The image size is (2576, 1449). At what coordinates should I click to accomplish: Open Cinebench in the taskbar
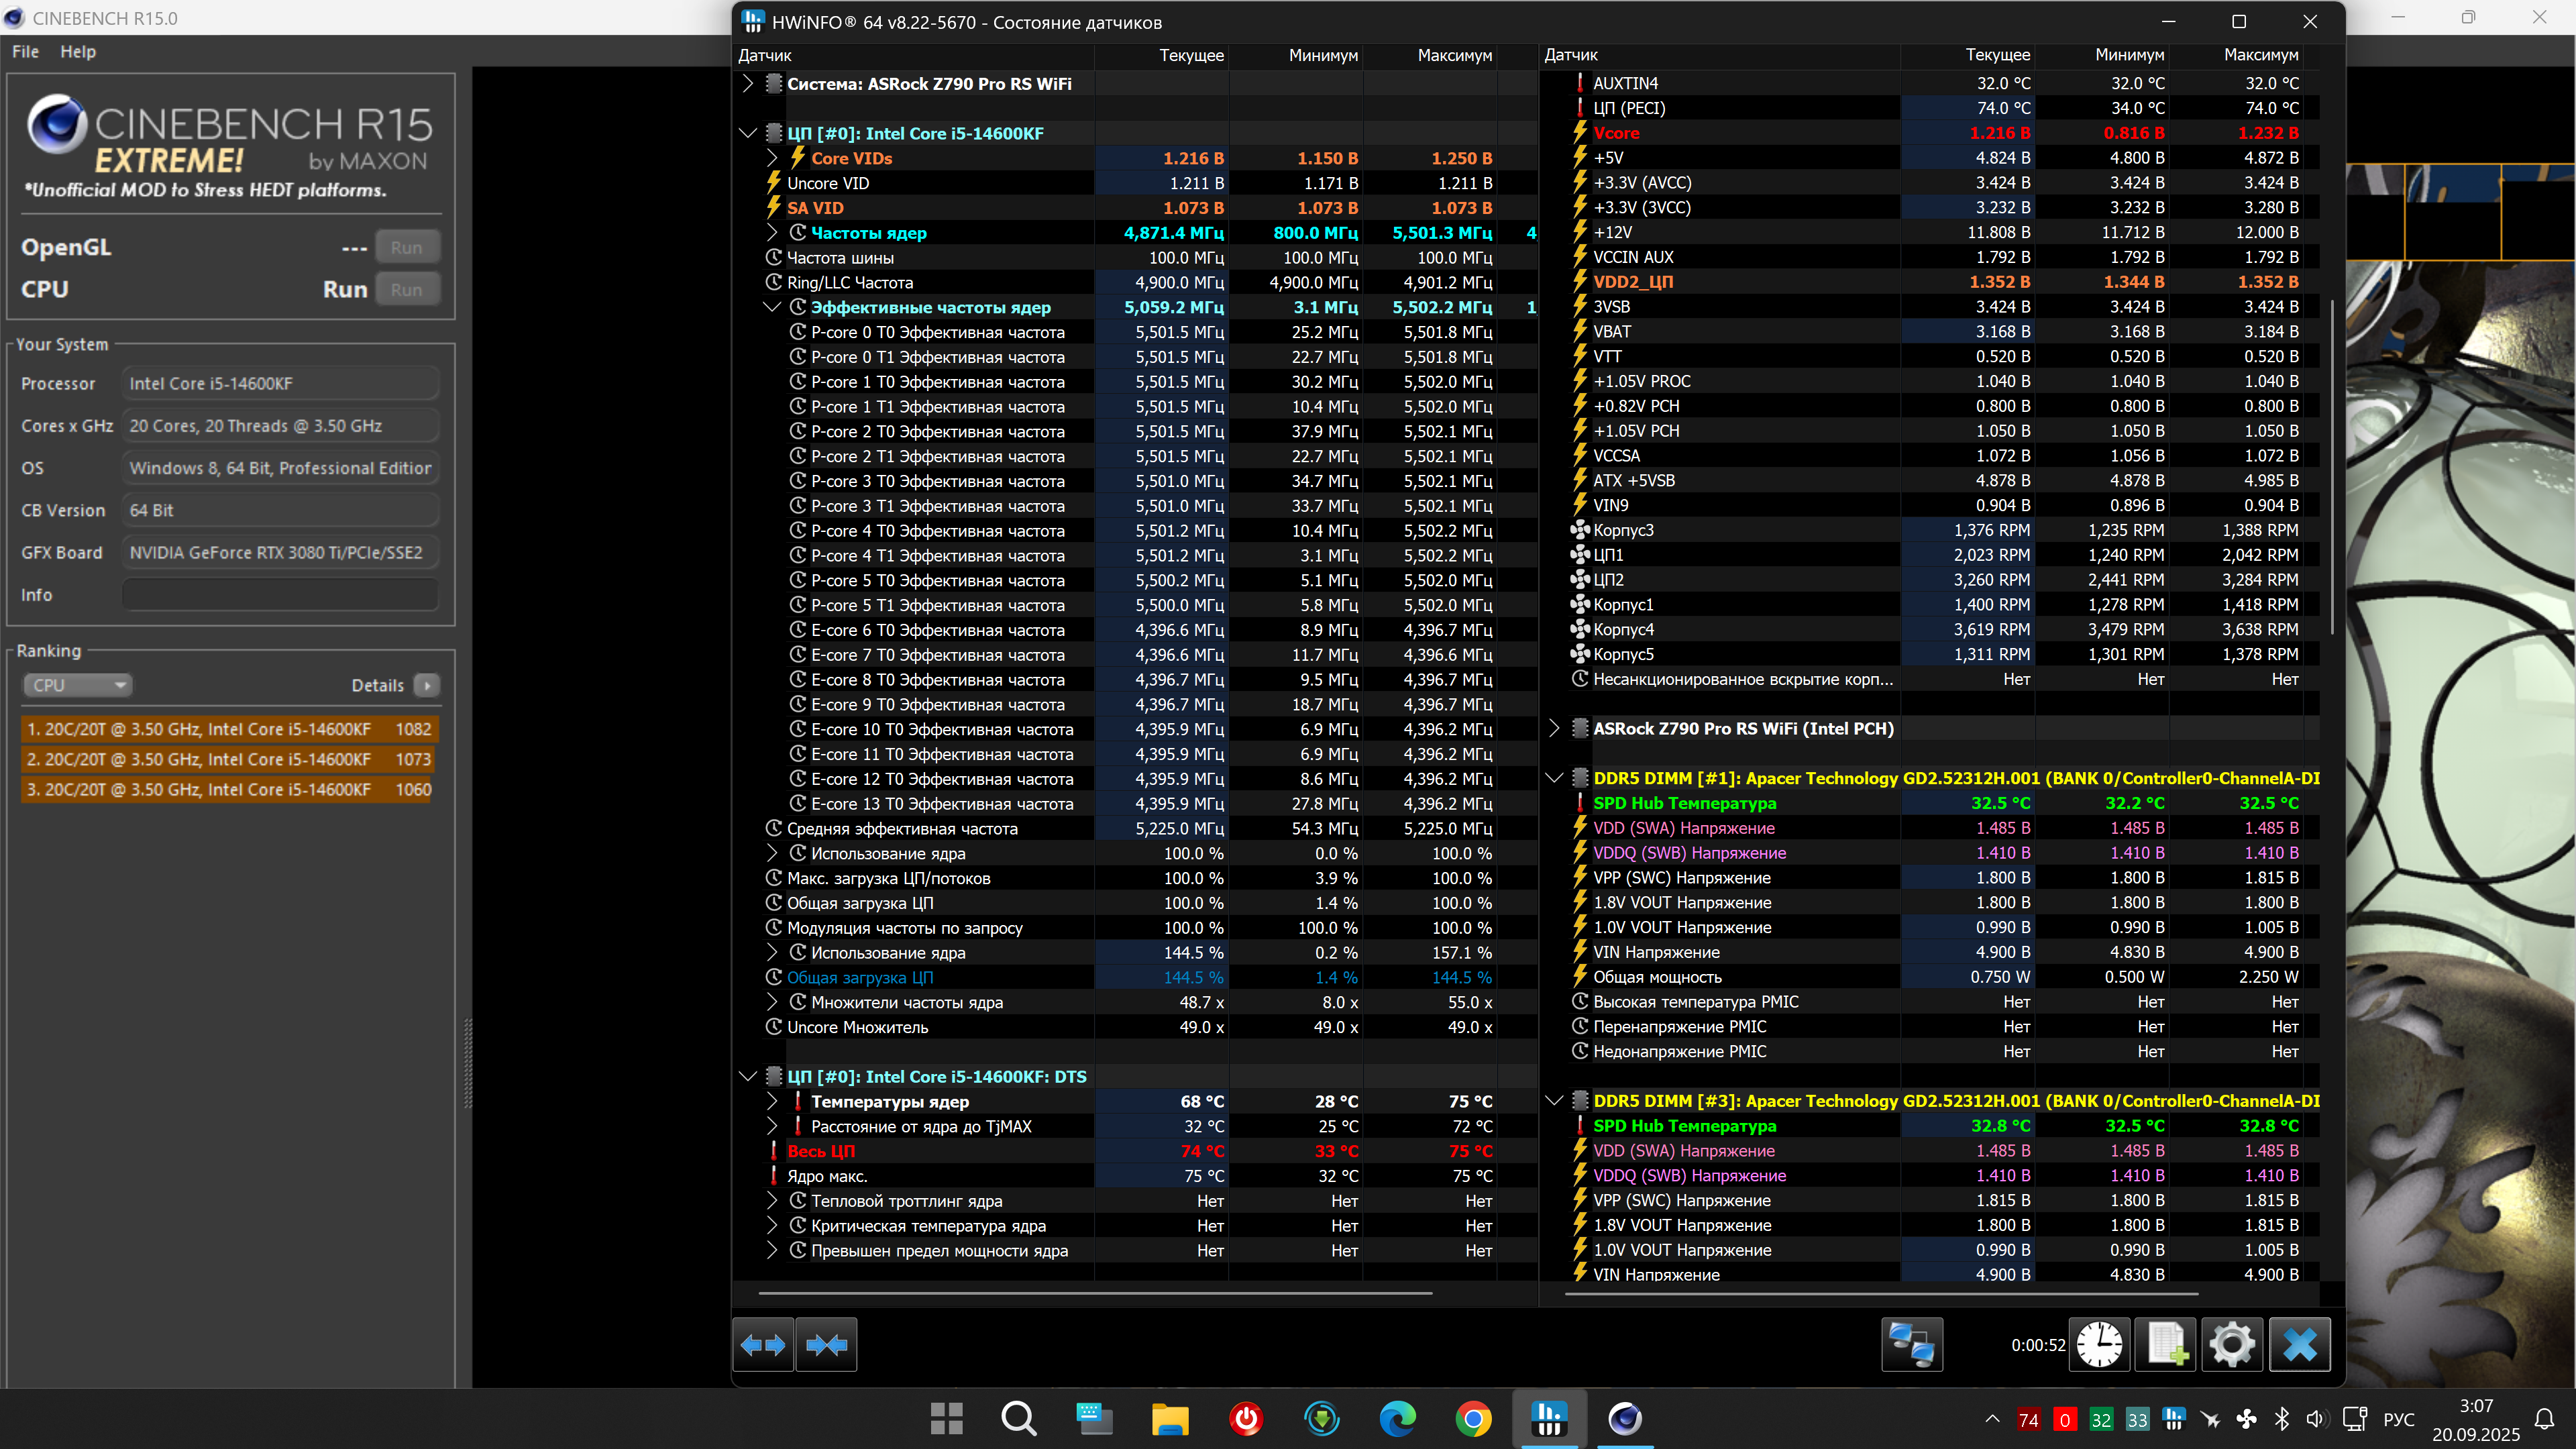tap(1624, 1418)
